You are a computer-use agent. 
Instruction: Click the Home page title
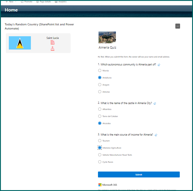[x=11, y=10]
